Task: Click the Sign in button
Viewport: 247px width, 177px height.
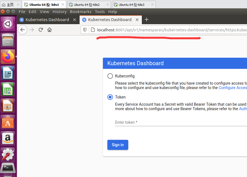Action: tap(118, 145)
